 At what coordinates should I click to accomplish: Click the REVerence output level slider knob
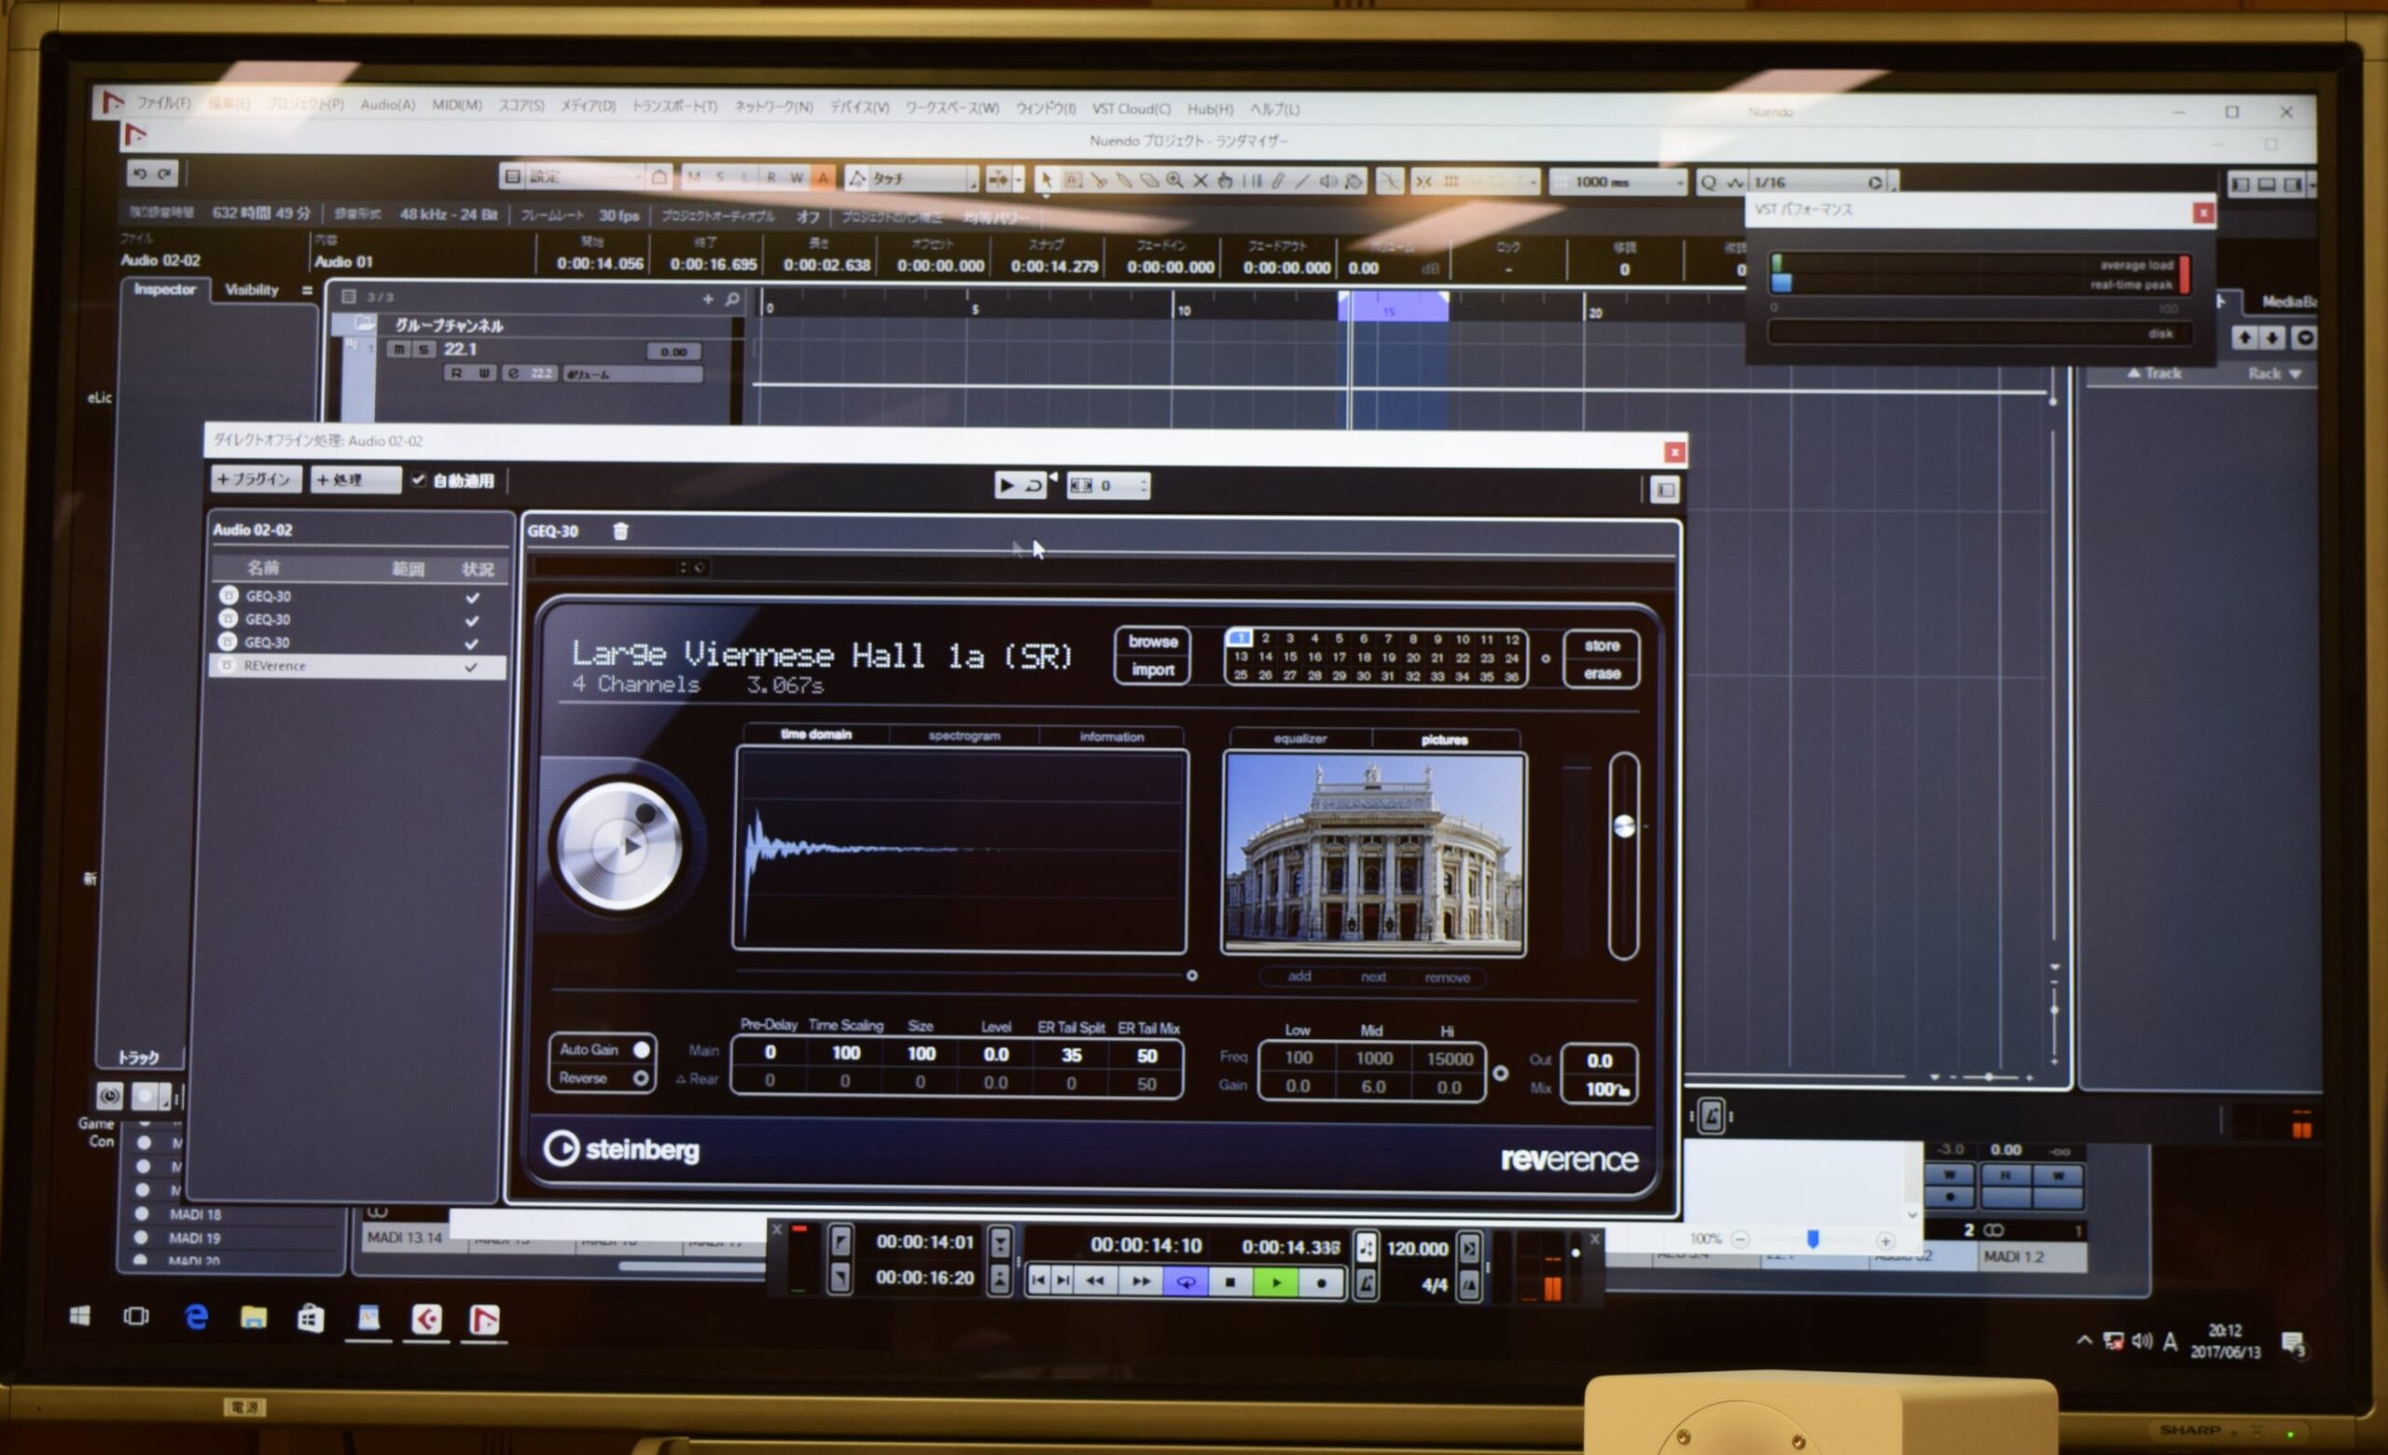tap(1623, 825)
